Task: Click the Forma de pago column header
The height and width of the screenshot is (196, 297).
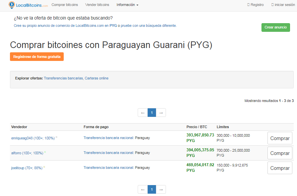Action: coord(96,127)
